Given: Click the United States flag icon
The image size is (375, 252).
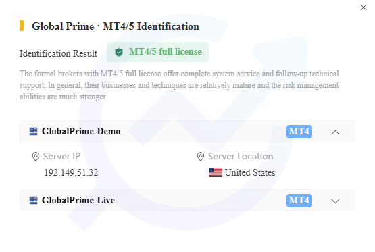Looking at the screenshot, I should (x=216, y=172).
